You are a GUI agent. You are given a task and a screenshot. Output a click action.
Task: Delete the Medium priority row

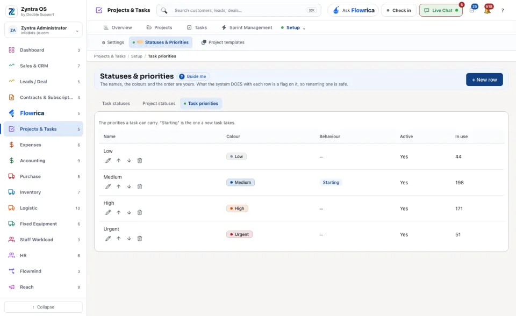click(x=140, y=186)
